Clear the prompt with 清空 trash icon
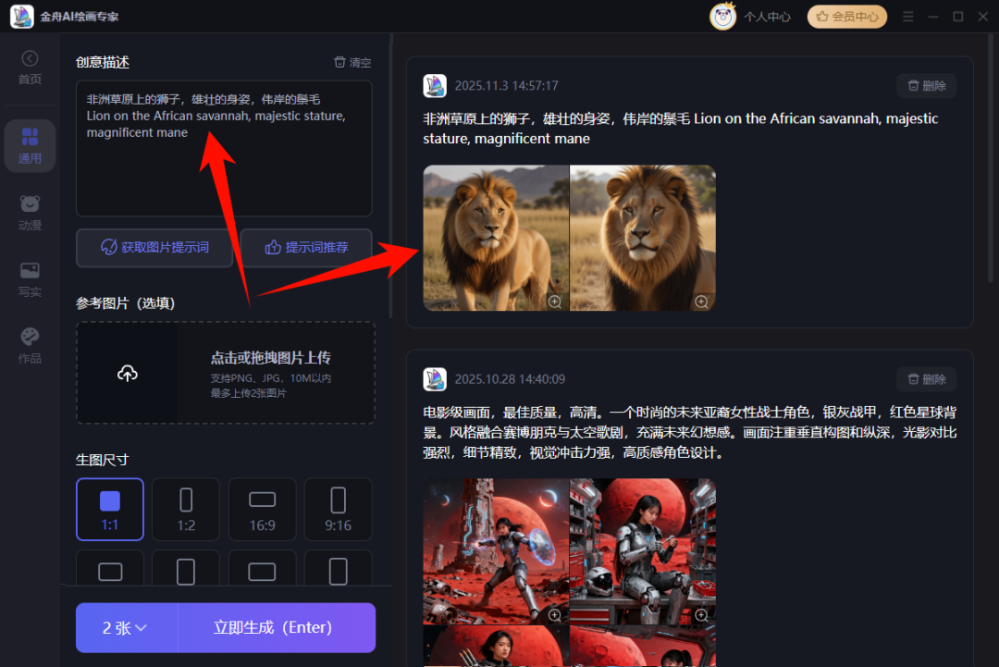Image resolution: width=999 pixels, height=667 pixels. (352, 62)
